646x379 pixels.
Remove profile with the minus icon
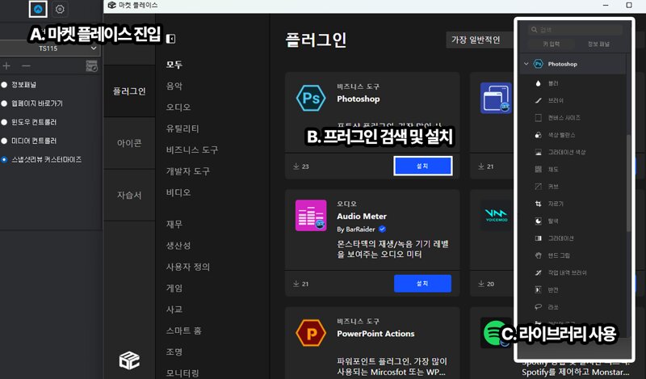click(26, 66)
